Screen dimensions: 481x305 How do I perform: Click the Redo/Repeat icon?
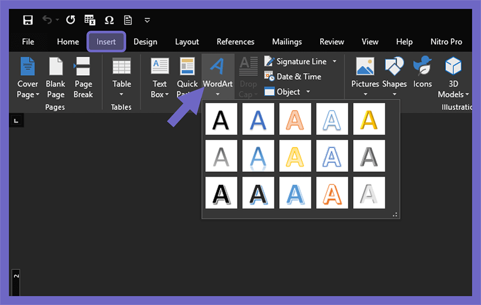(71, 20)
